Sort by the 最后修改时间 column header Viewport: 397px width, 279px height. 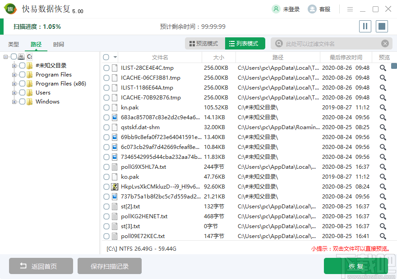click(x=346, y=57)
